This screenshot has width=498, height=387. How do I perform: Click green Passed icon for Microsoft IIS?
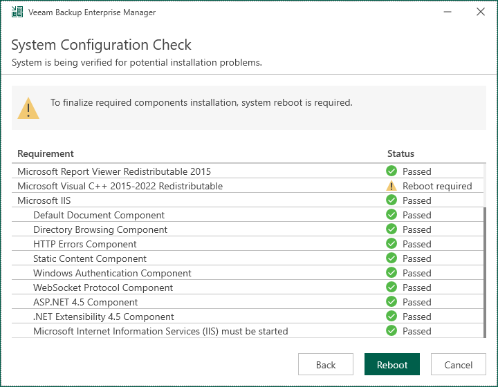[391, 200]
